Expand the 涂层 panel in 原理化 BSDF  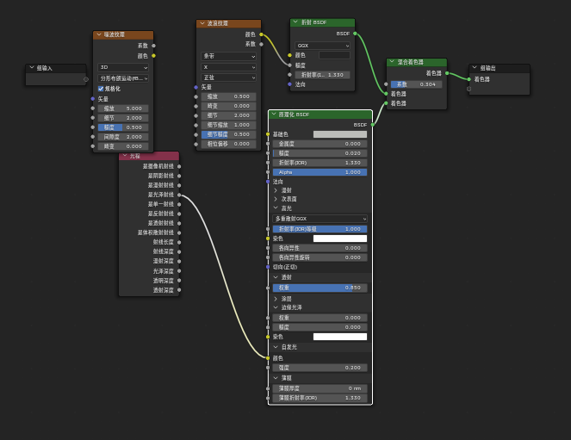coord(276,299)
